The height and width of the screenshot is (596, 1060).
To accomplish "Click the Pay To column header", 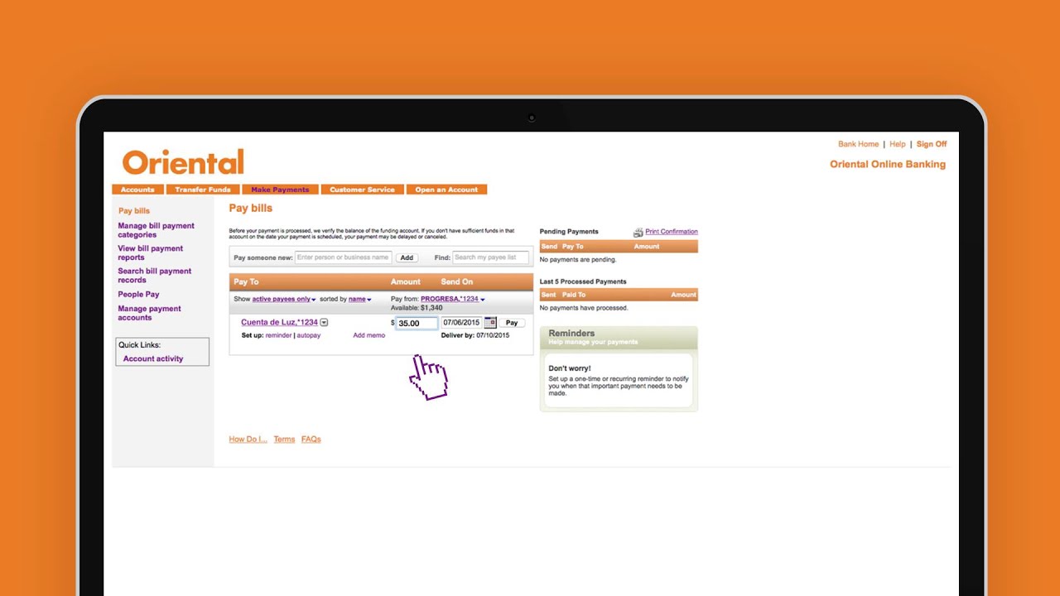I will tap(246, 282).
